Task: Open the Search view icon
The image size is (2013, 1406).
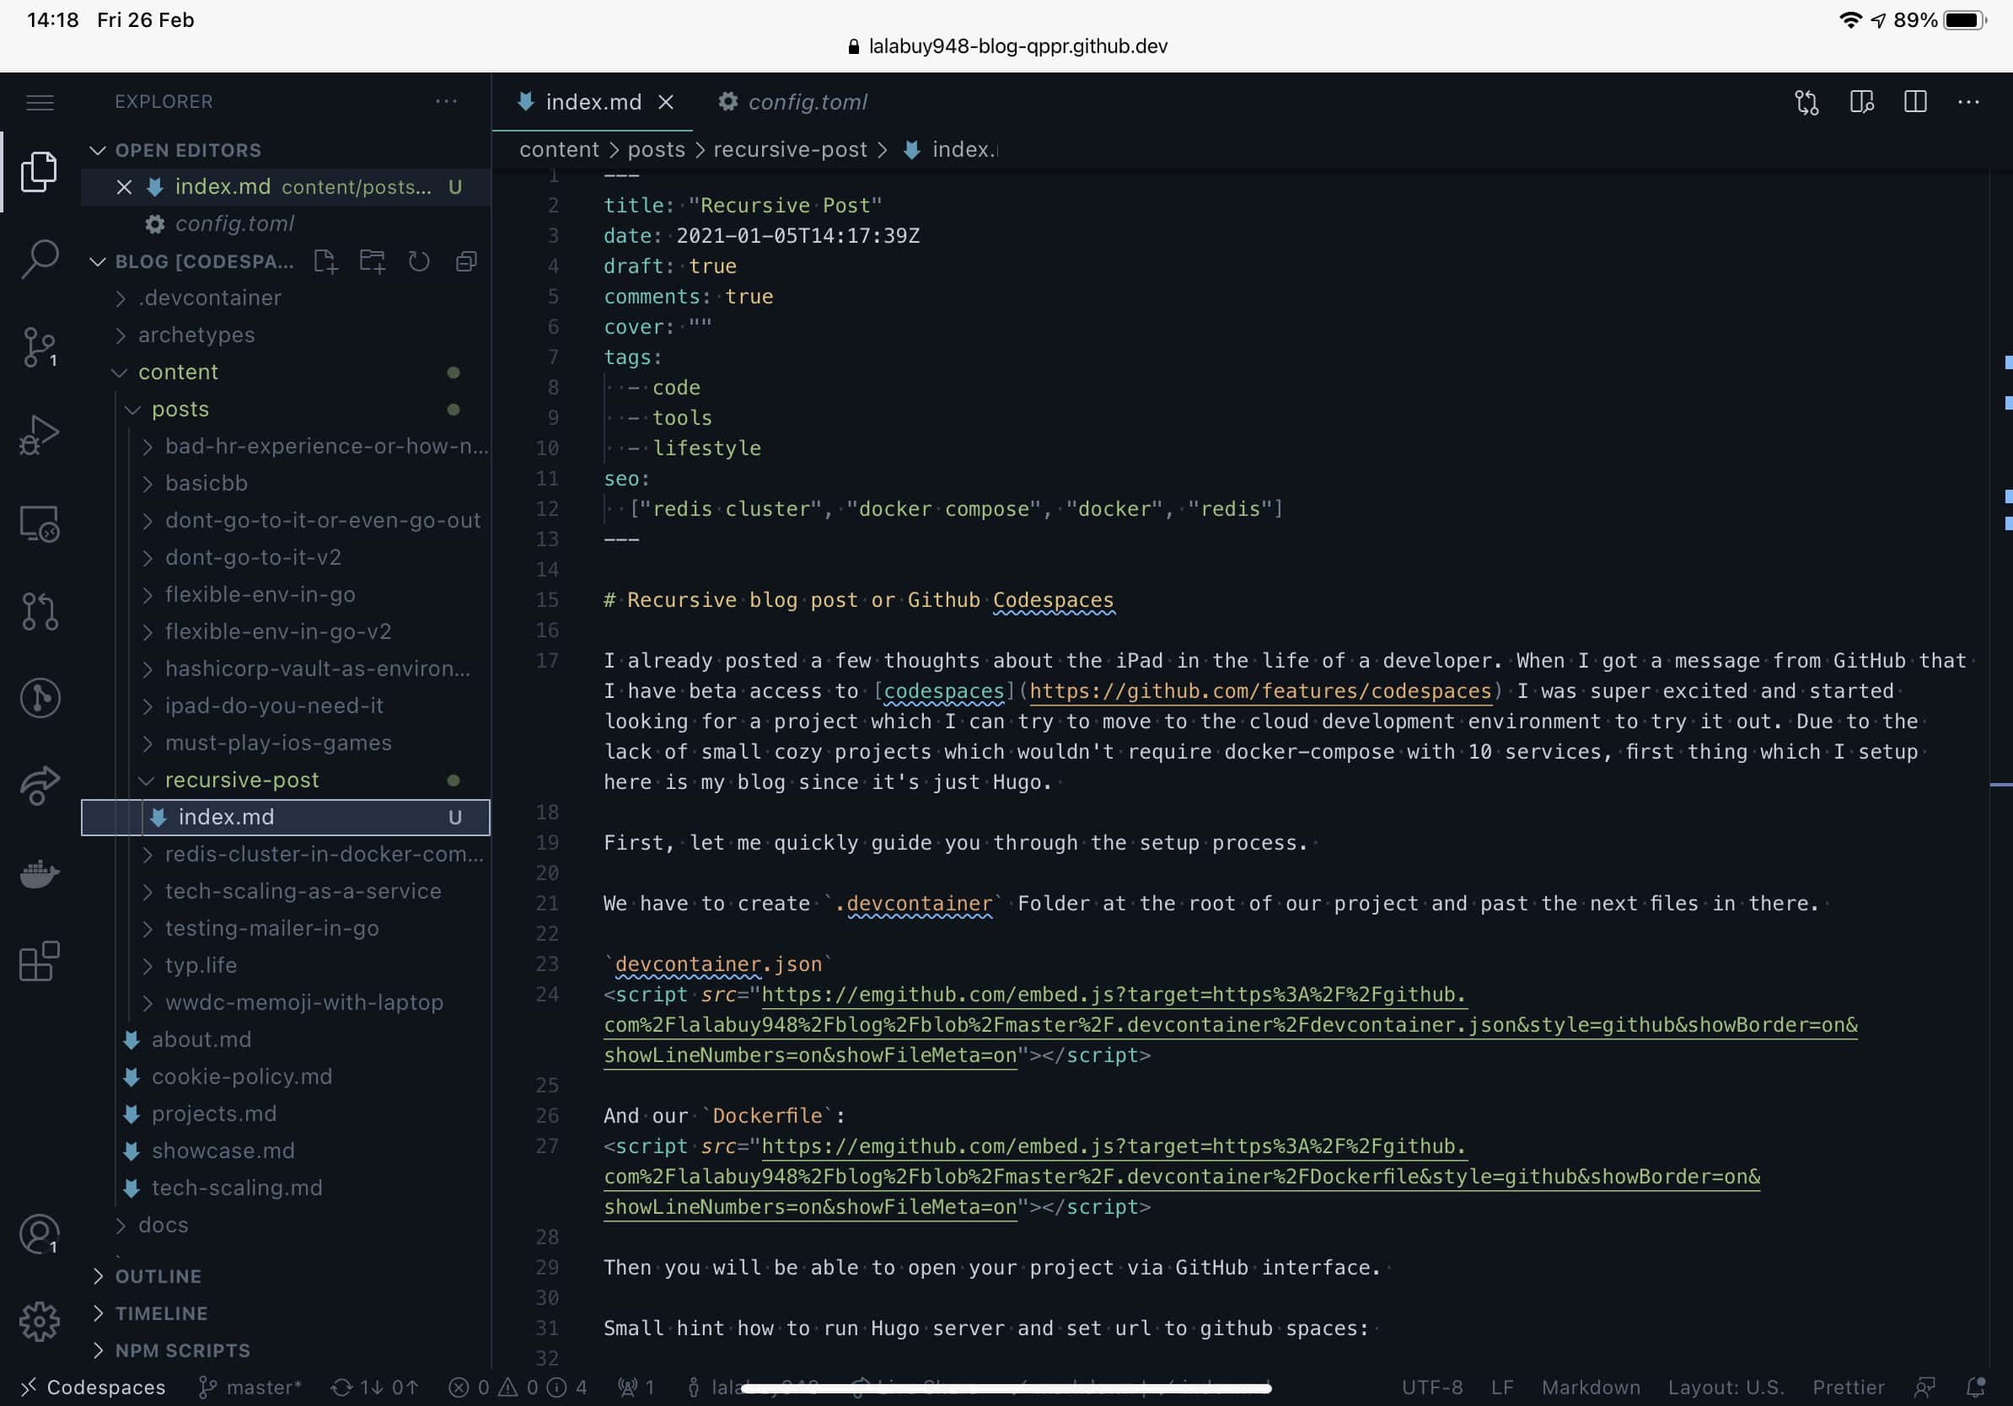Action: (x=40, y=260)
